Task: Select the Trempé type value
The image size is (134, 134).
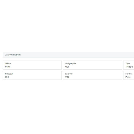Action: coord(129,67)
